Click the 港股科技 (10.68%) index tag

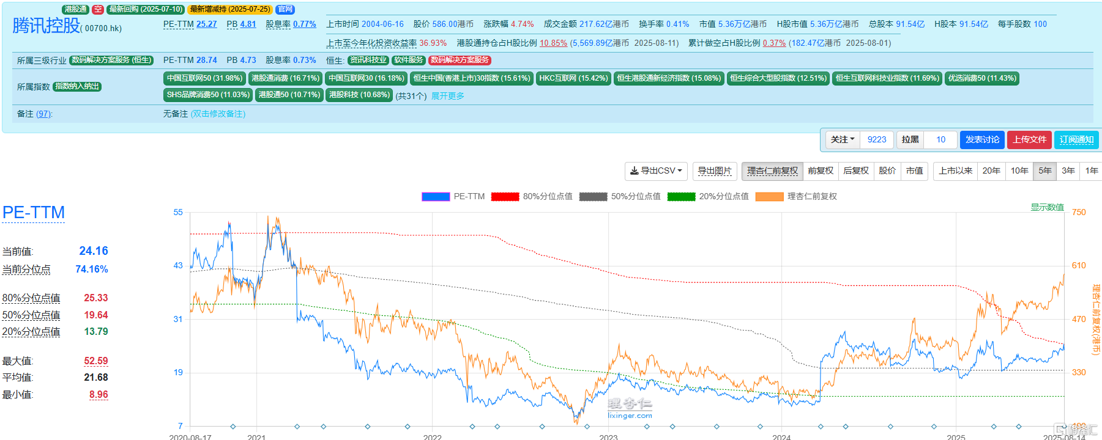pyautogui.click(x=359, y=95)
